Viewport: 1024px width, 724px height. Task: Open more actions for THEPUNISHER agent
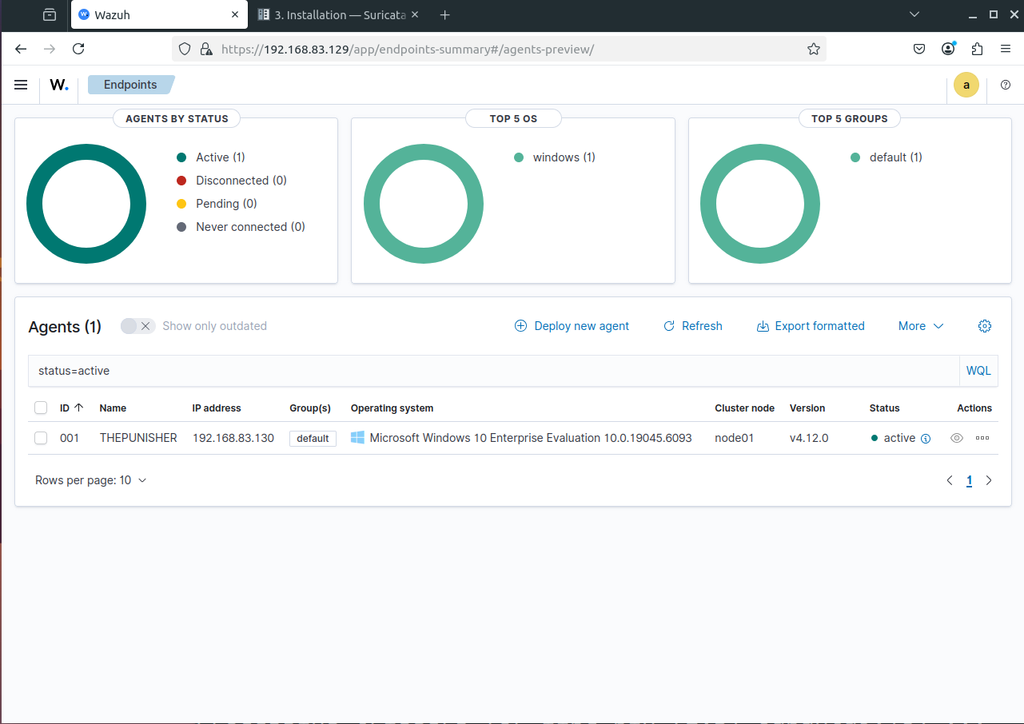(982, 438)
